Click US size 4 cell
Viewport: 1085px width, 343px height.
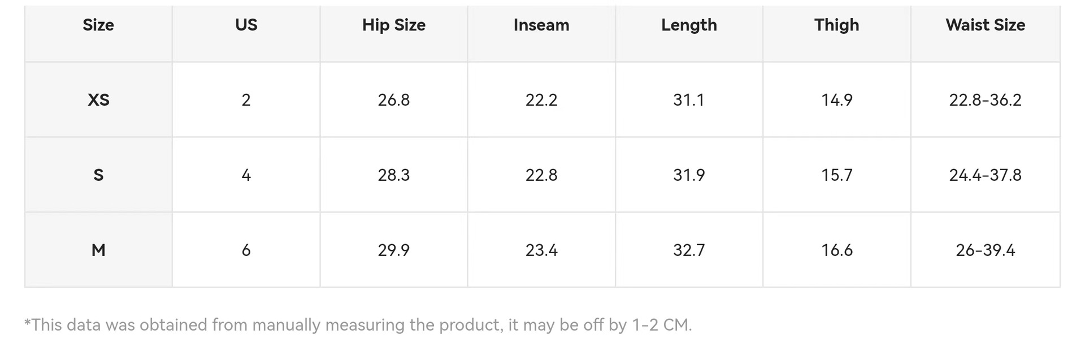click(x=246, y=175)
